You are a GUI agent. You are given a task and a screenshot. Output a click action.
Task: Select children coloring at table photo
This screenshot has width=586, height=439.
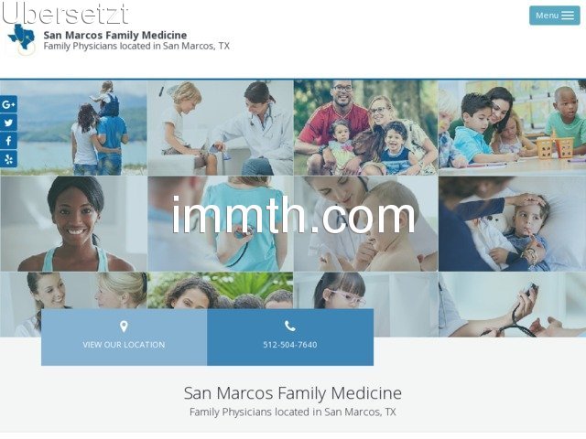coord(513,128)
